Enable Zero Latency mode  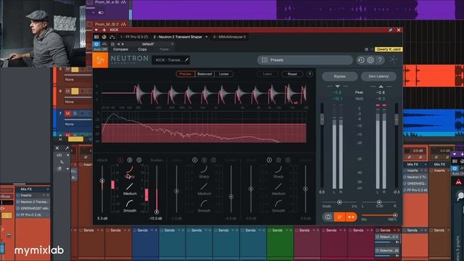(x=378, y=76)
